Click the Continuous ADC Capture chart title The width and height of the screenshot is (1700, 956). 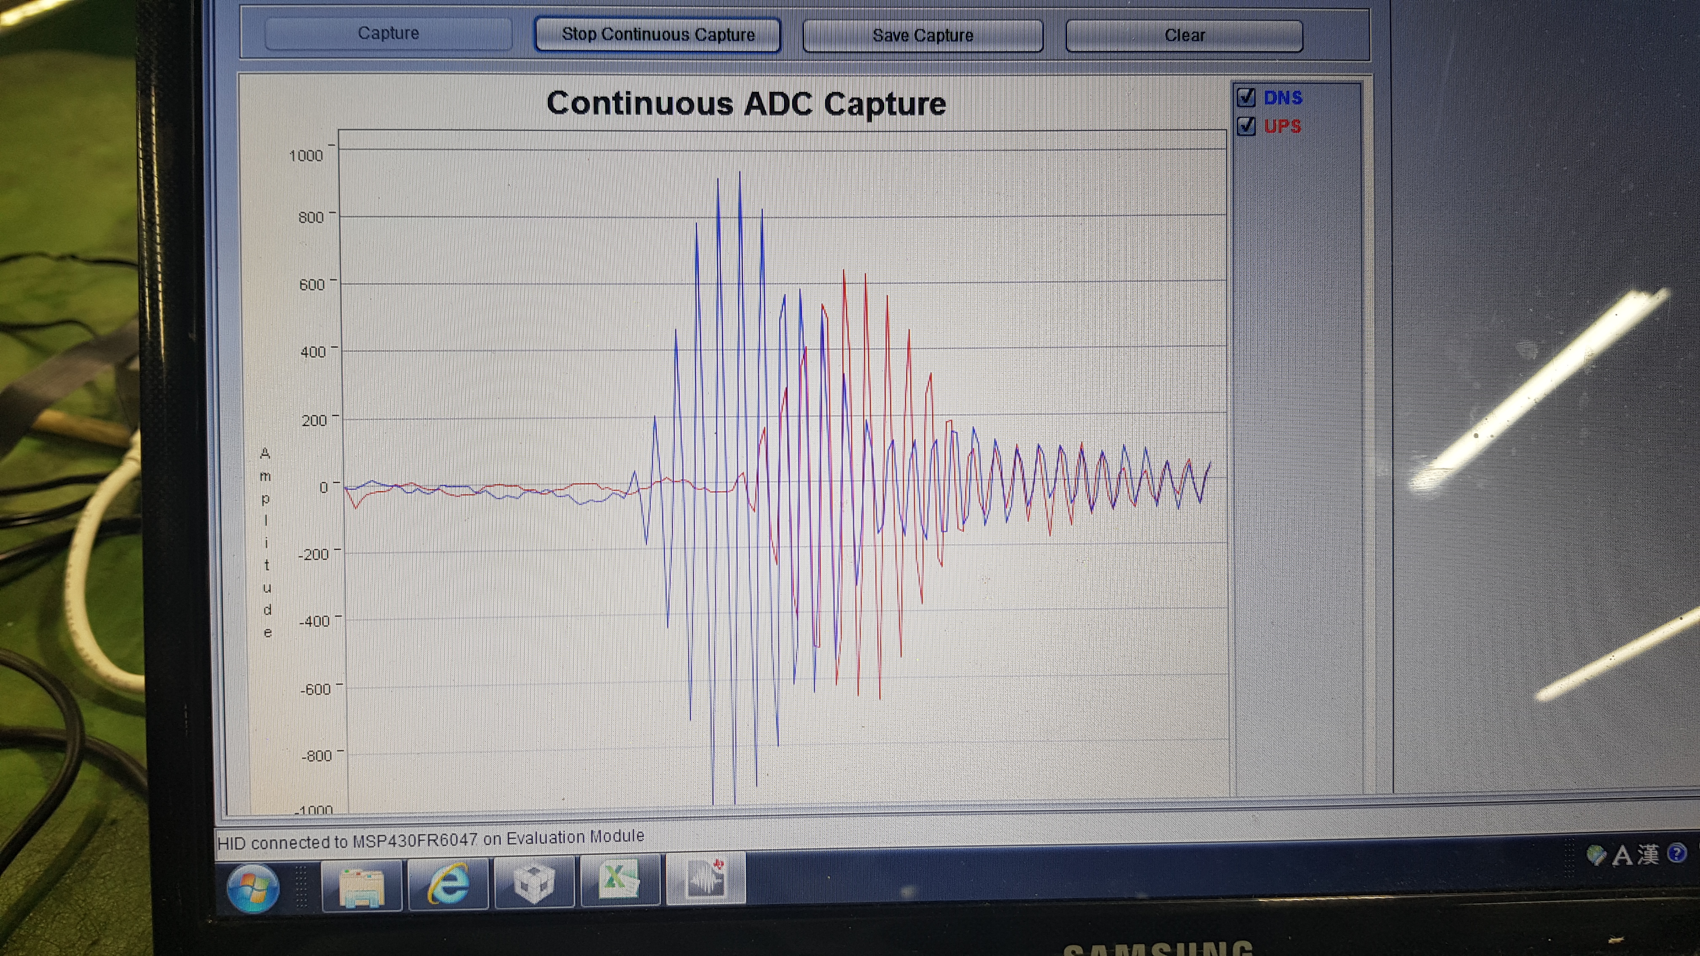click(746, 104)
